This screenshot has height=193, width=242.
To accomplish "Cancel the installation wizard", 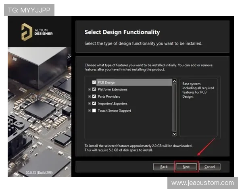I will pyautogui.click(x=209, y=166).
